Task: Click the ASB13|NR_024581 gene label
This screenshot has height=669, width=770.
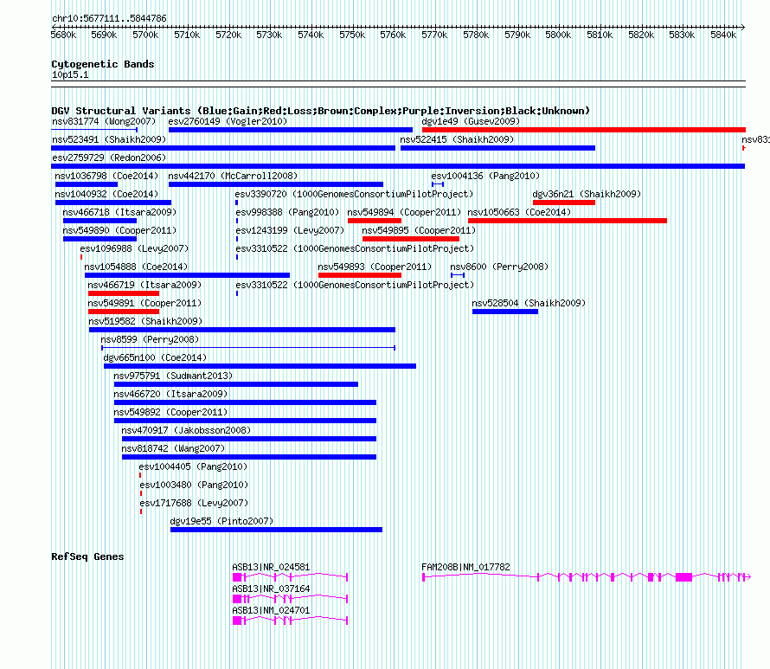Action: coord(271,568)
